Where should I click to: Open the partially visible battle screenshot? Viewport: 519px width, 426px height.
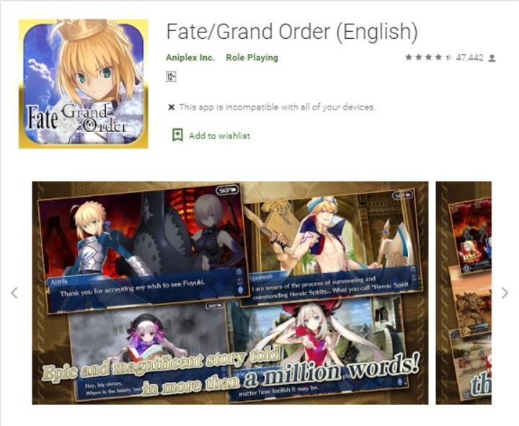tap(463, 293)
